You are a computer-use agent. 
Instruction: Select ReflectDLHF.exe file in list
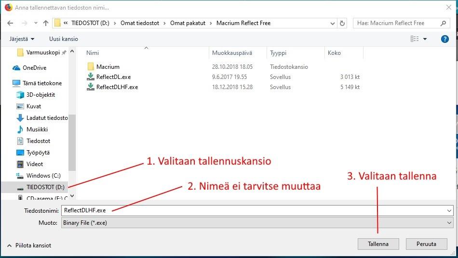click(x=117, y=87)
